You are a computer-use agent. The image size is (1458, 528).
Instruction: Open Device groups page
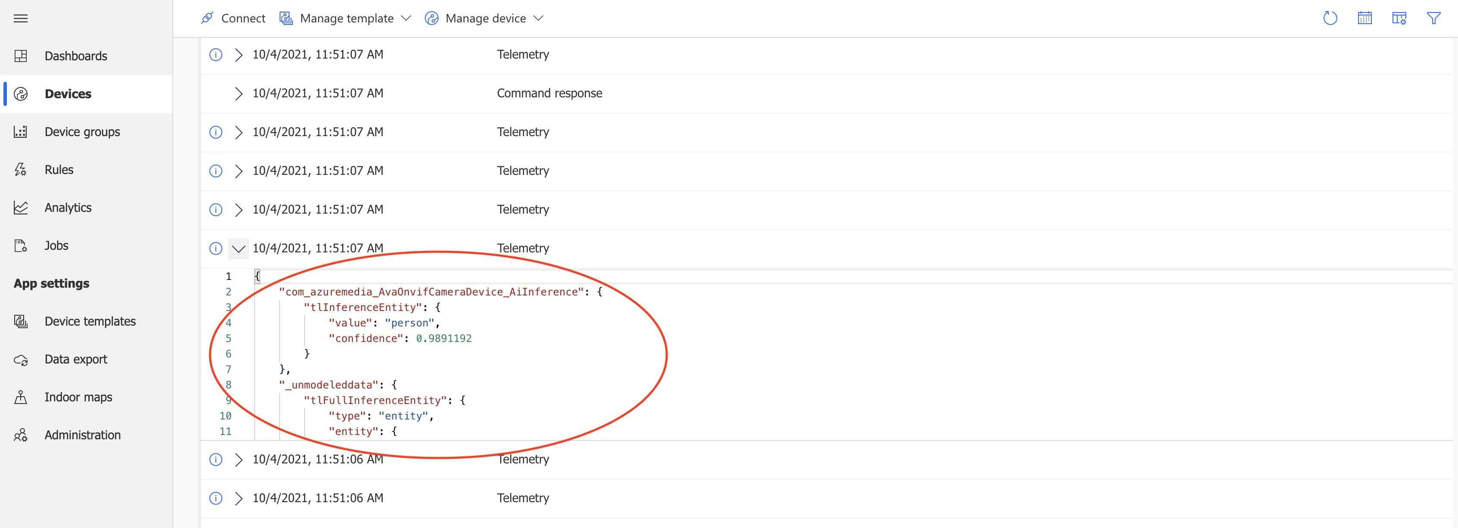(82, 132)
